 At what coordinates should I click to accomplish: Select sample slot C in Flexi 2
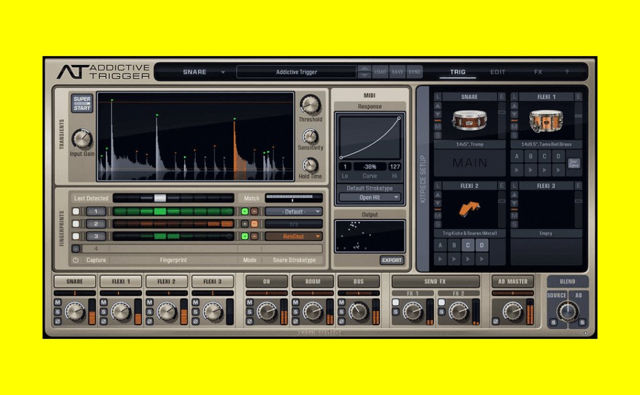tap(467, 245)
